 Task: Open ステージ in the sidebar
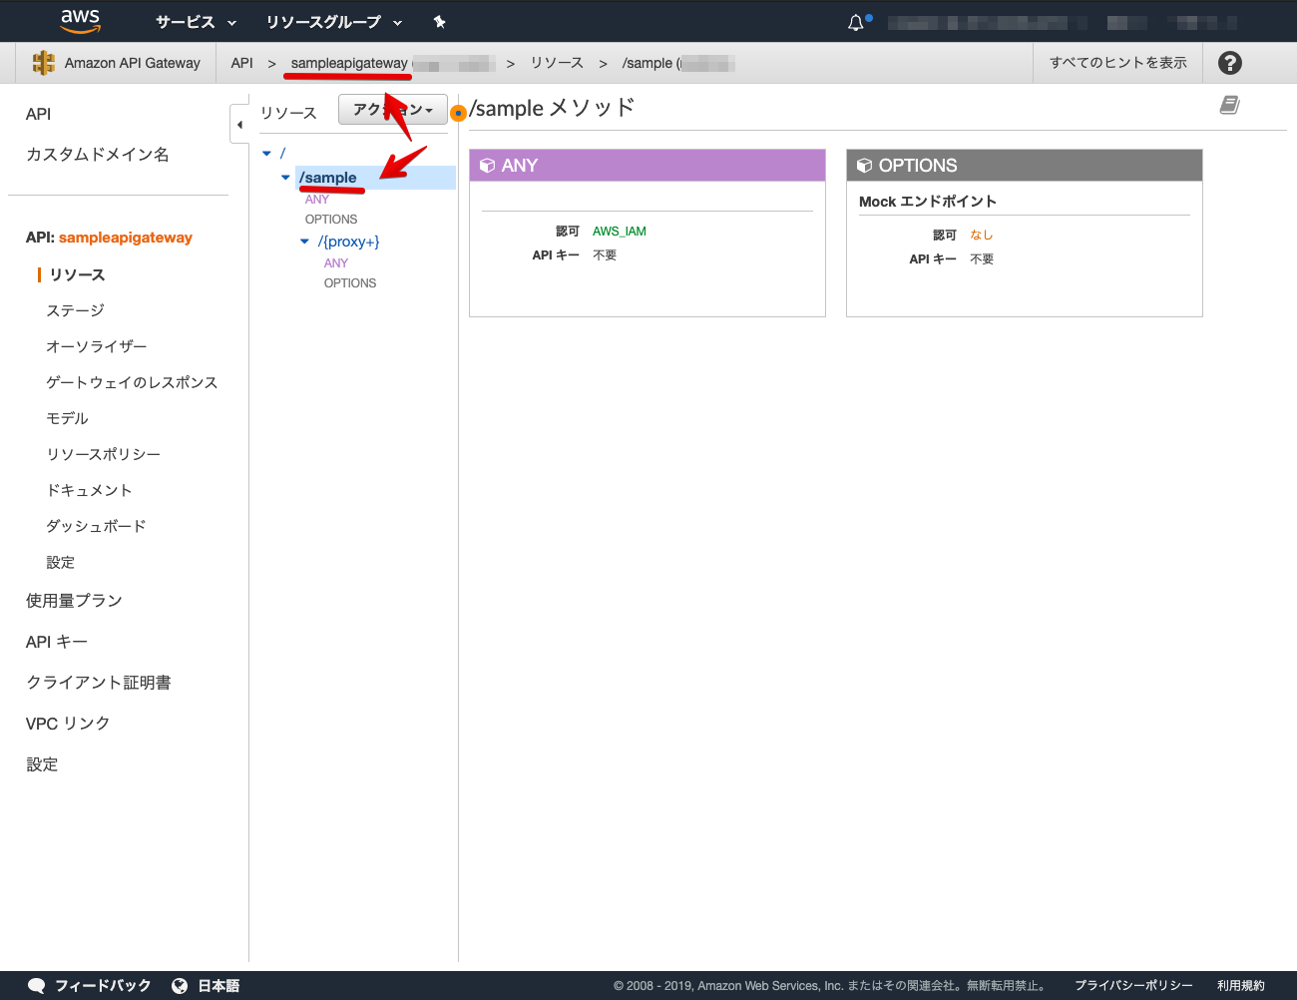point(75,310)
